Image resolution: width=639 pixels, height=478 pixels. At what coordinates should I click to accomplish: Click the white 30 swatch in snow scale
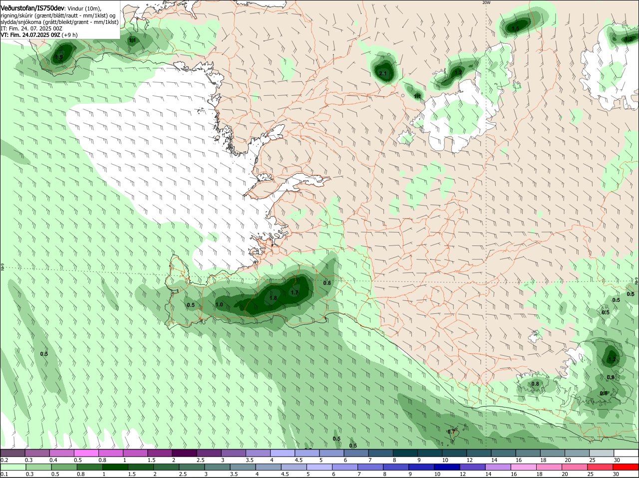click(627, 453)
